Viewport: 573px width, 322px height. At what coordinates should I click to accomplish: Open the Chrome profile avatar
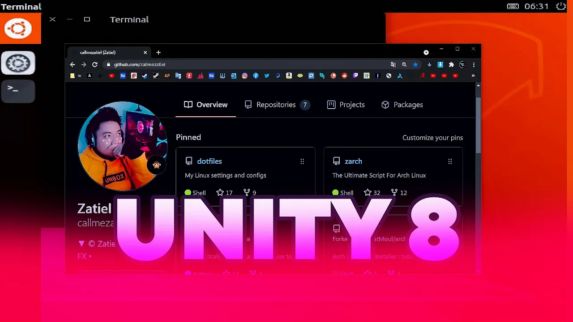pyautogui.click(x=462, y=64)
